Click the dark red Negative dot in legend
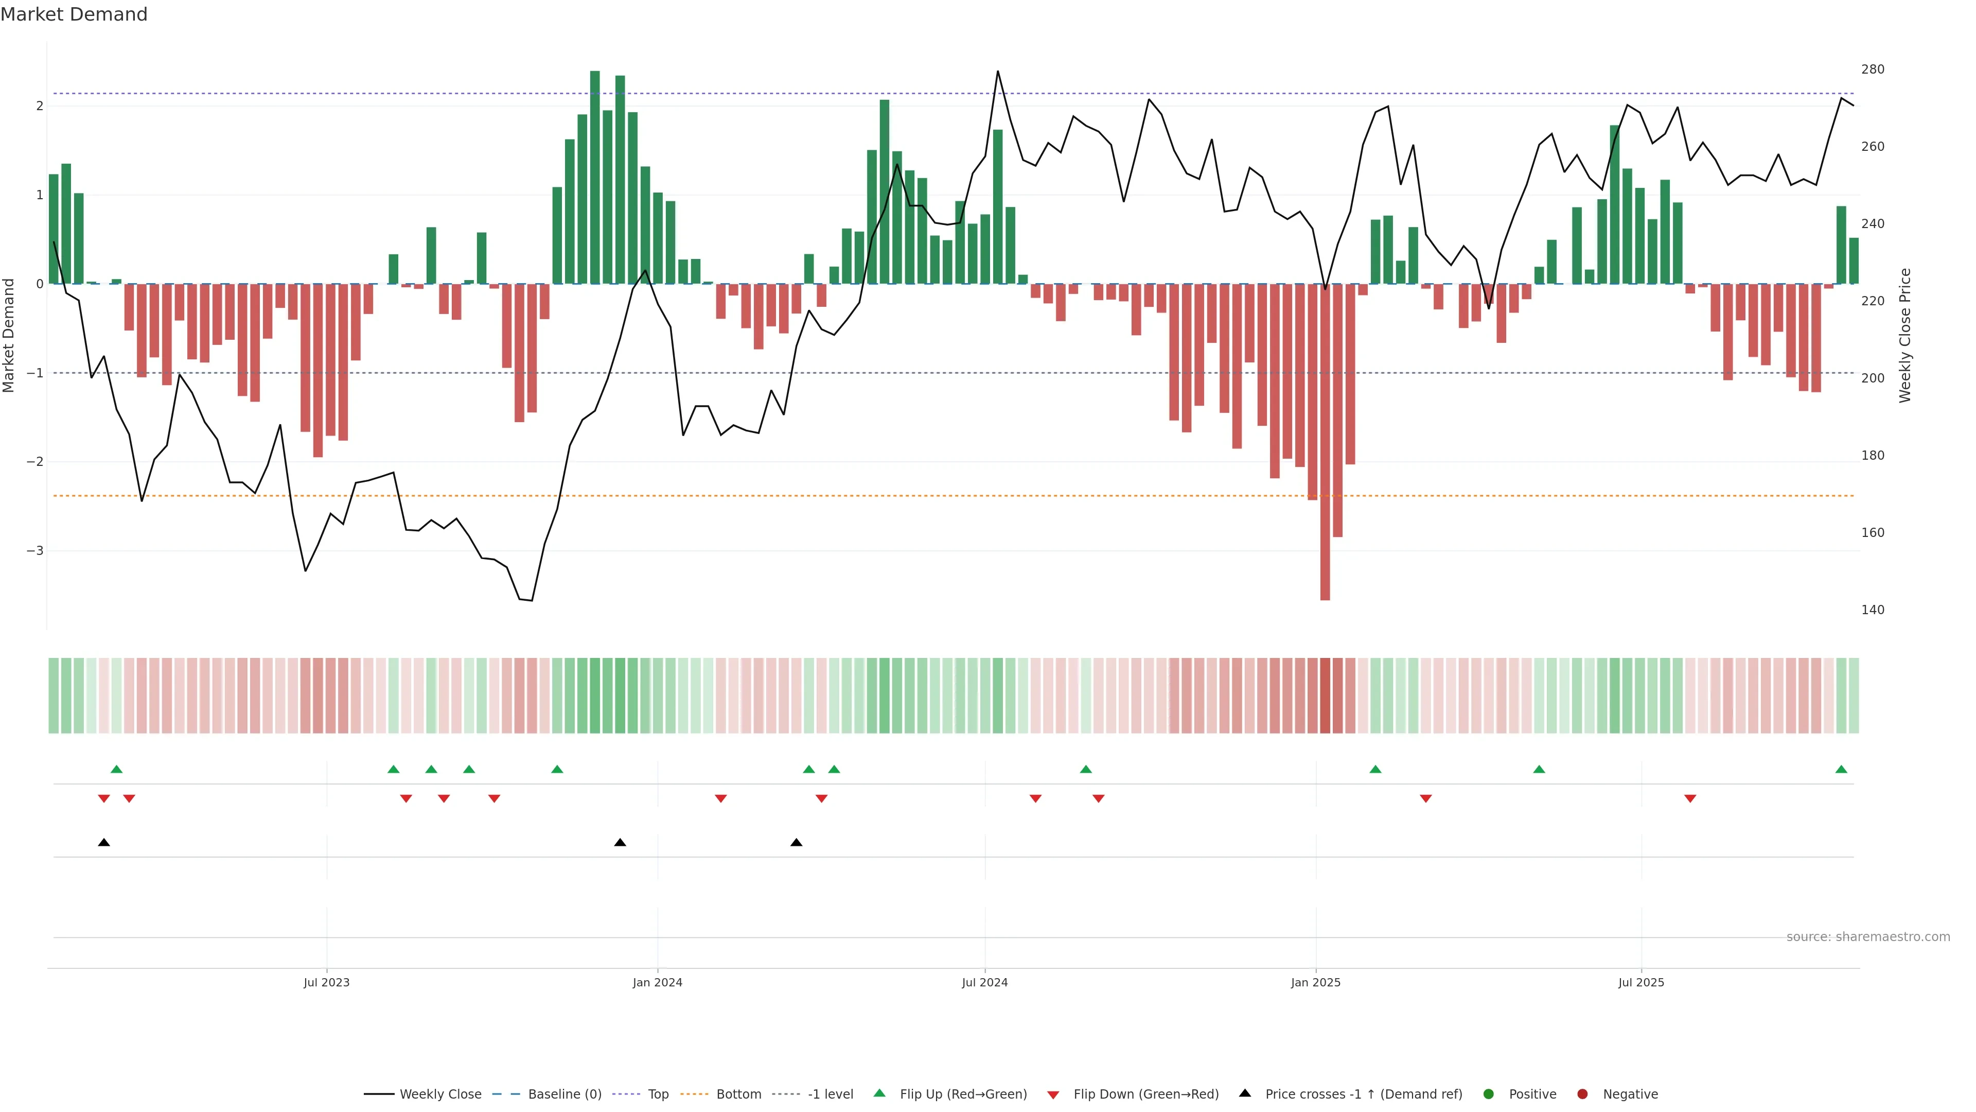This screenshot has height=1112, width=1976. pos(1582,1093)
